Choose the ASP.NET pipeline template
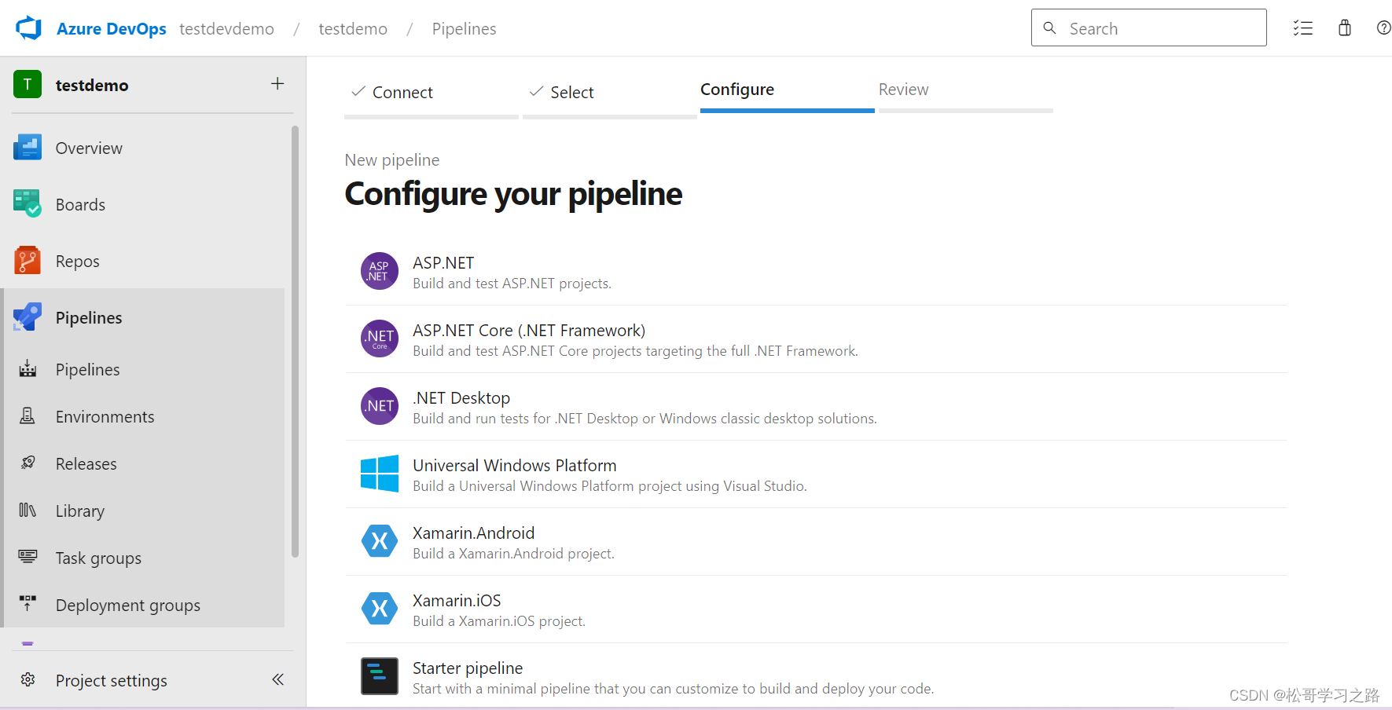 pos(816,272)
